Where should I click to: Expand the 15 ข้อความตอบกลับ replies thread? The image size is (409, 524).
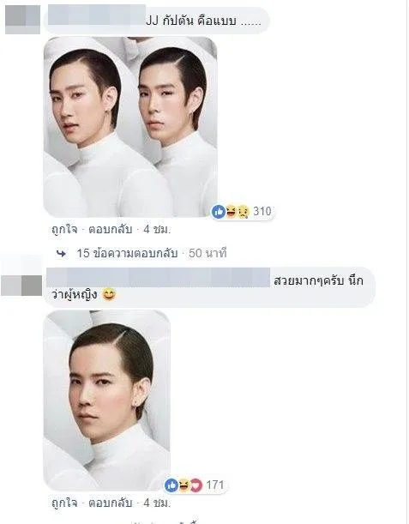127,253
